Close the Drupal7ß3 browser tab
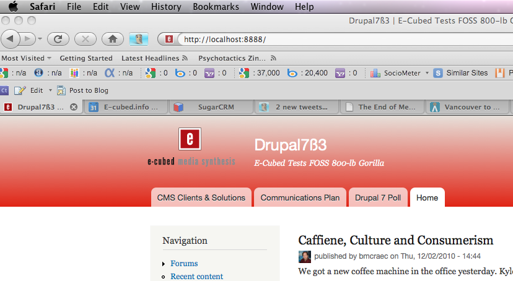513x281 pixels. (74, 107)
